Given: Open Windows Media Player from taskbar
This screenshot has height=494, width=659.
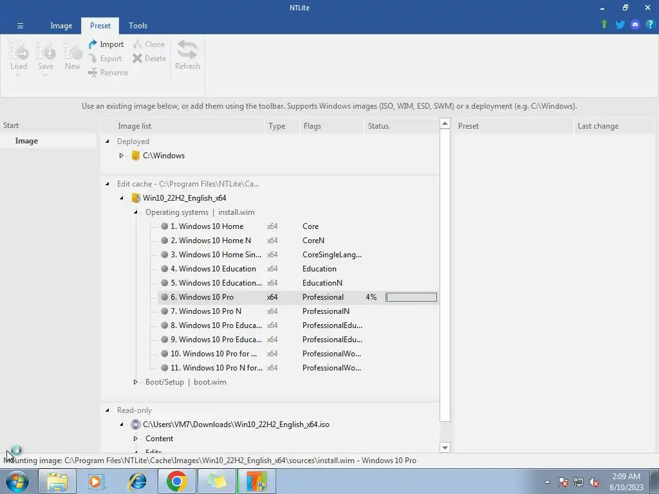Looking at the screenshot, I should tap(97, 481).
